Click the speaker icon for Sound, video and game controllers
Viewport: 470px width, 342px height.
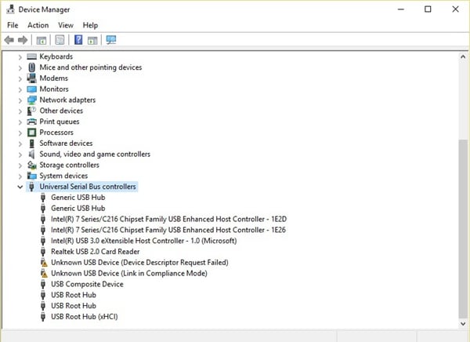(x=32, y=154)
